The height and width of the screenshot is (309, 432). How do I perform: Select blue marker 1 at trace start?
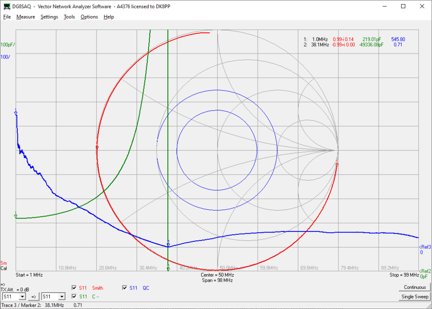pyautogui.click(x=16, y=112)
